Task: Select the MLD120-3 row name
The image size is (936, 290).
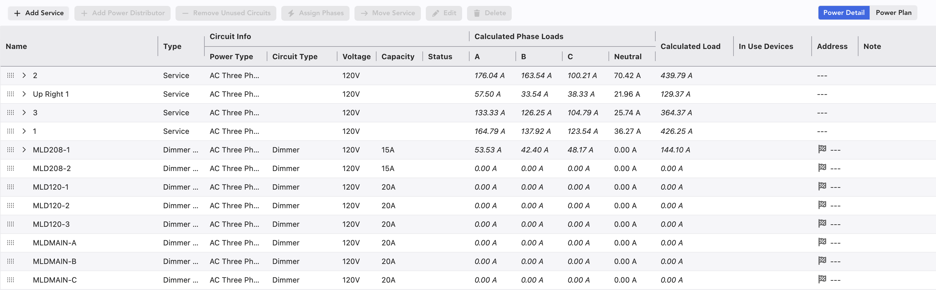Action: (51, 224)
